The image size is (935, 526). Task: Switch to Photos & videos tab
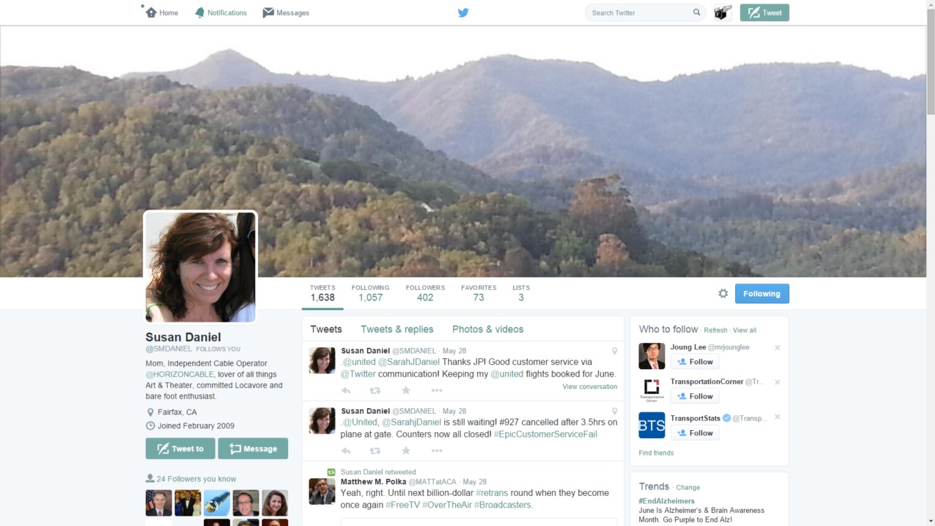coord(488,329)
